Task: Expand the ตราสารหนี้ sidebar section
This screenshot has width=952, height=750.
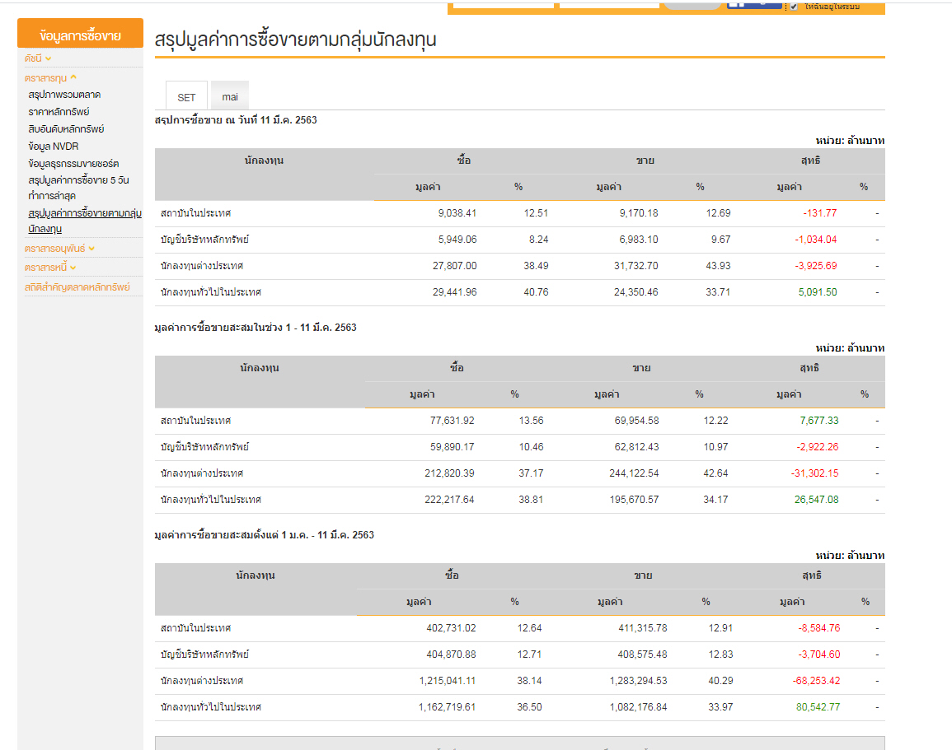Action: coord(49,268)
